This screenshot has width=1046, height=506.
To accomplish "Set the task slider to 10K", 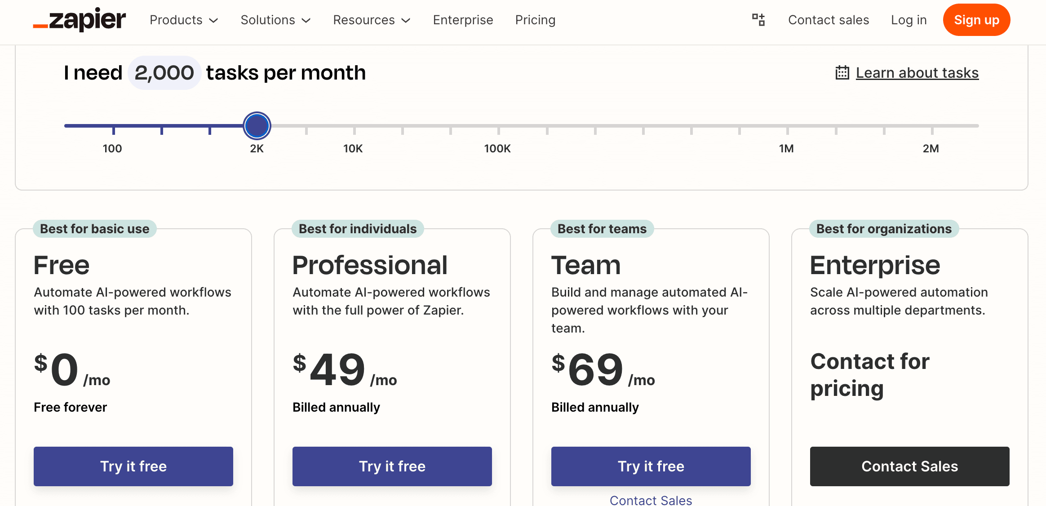I will 354,126.
